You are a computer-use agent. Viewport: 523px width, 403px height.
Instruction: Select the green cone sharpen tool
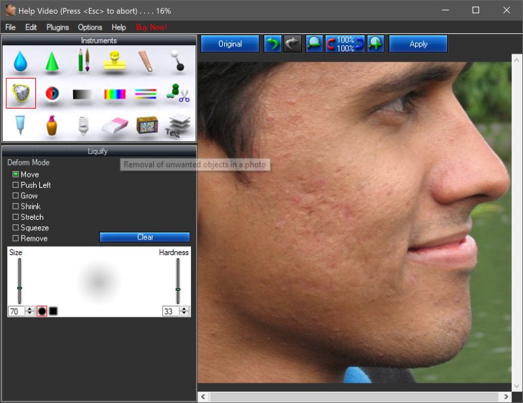tap(52, 61)
